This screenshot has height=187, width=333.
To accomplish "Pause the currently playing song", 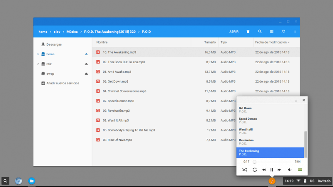I will [272, 170].
